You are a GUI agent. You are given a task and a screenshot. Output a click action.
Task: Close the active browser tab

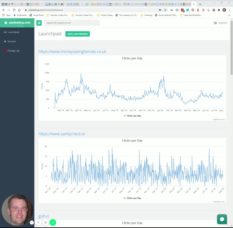(194, 4)
